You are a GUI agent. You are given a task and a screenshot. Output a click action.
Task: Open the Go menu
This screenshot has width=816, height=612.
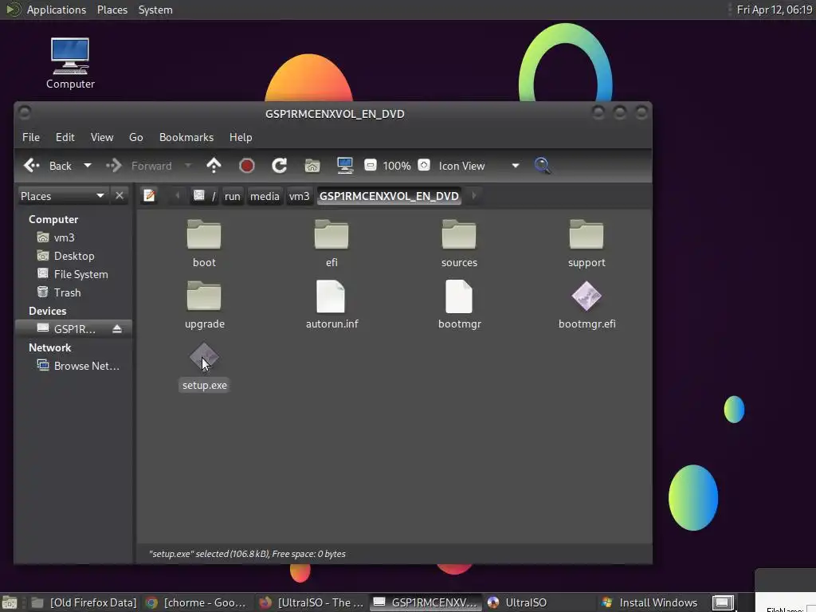(135, 137)
